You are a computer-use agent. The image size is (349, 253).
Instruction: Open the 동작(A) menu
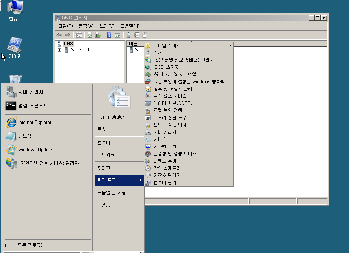[x=86, y=26]
